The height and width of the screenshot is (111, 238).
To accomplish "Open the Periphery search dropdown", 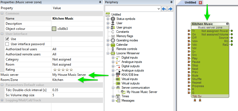I will tap(158, 9).
